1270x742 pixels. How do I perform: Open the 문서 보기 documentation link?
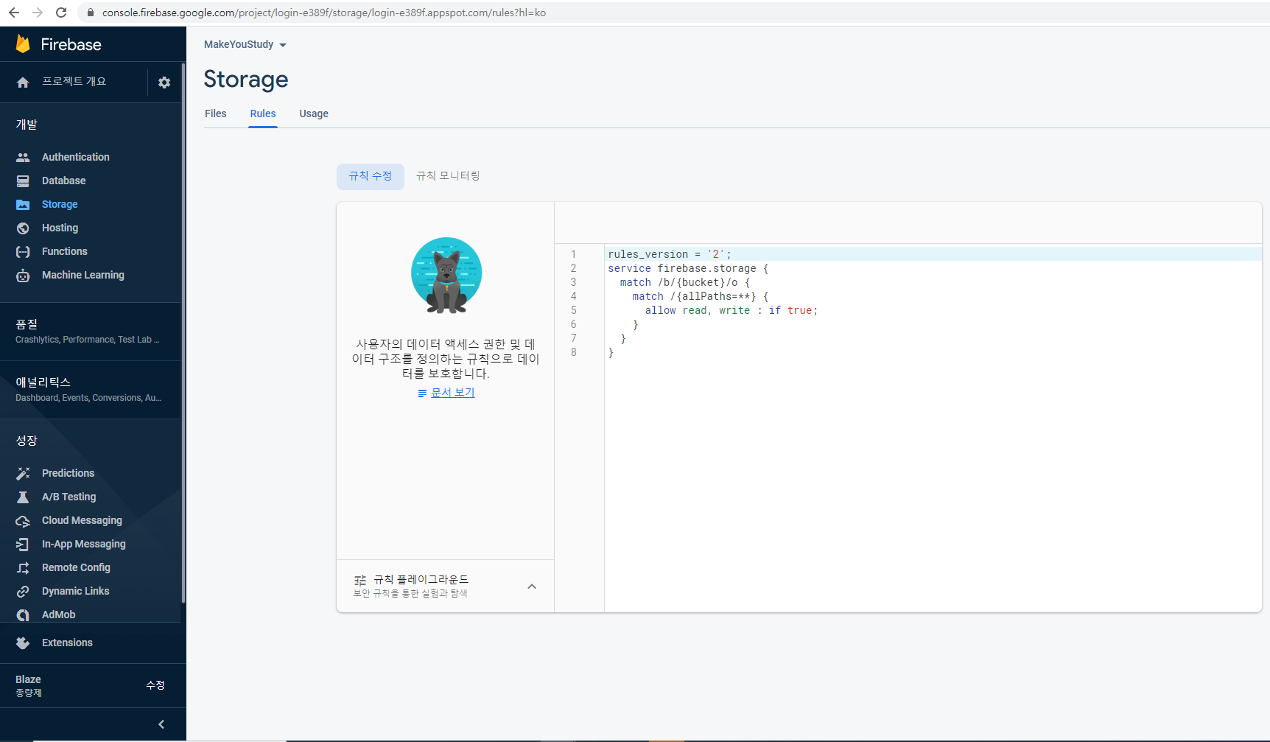(452, 392)
